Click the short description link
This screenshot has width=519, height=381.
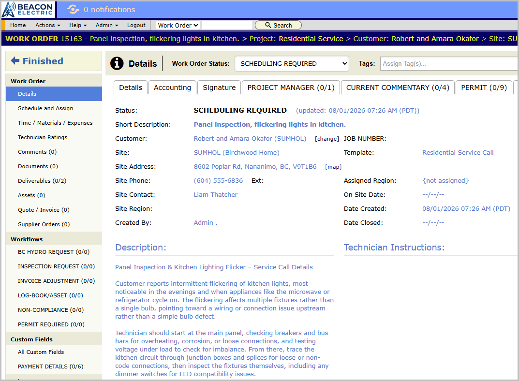(270, 124)
